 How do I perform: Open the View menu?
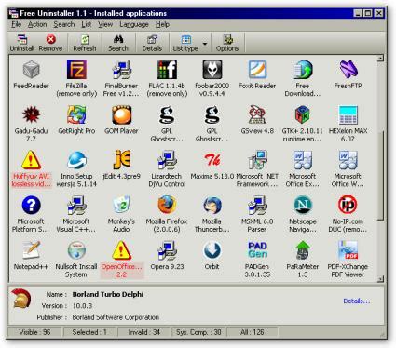(105, 24)
